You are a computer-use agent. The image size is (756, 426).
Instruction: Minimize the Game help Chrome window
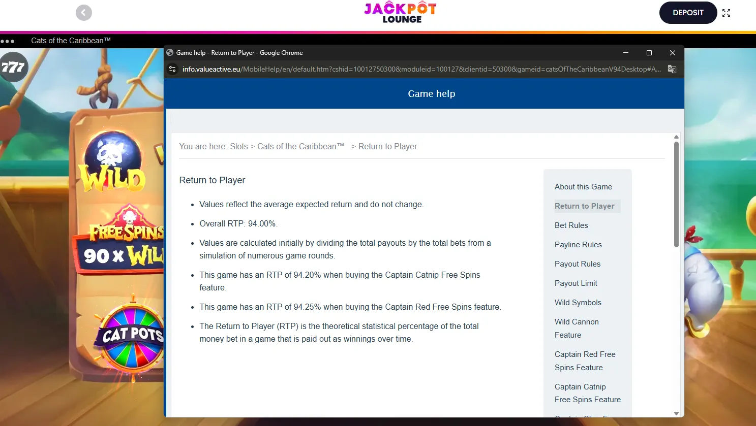coord(626,53)
